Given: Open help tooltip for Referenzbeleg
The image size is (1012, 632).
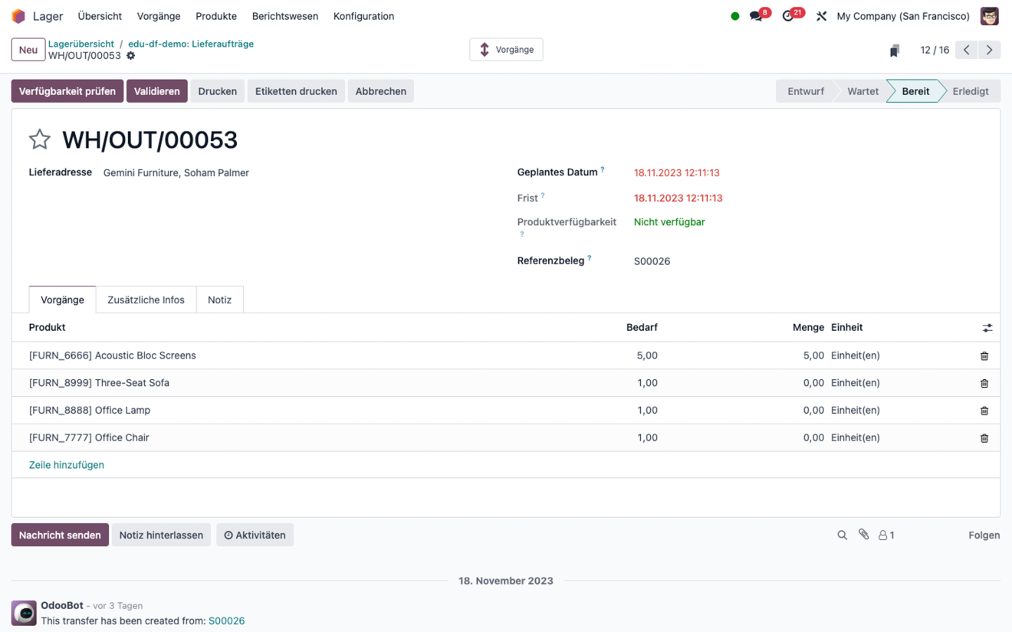Looking at the screenshot, I should click(x=589, y=259).
